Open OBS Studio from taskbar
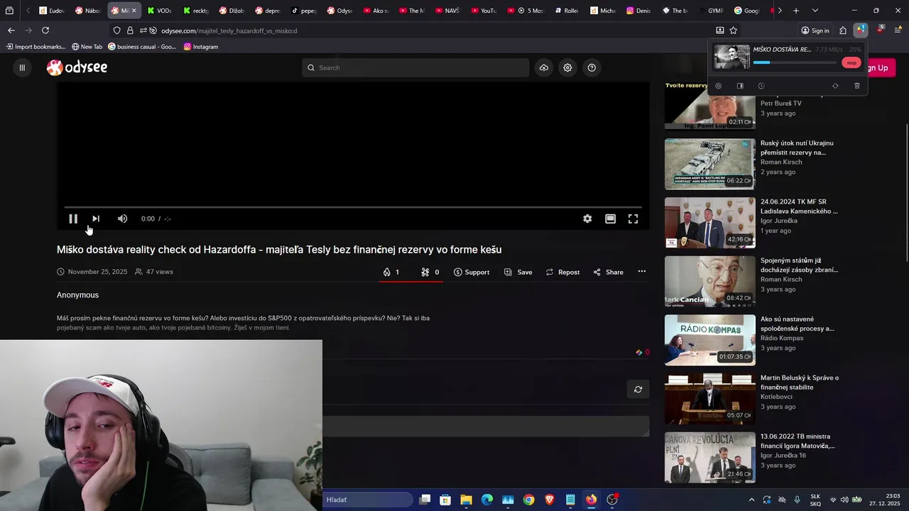This screenshot has width=909, height=511. [612, 500]
